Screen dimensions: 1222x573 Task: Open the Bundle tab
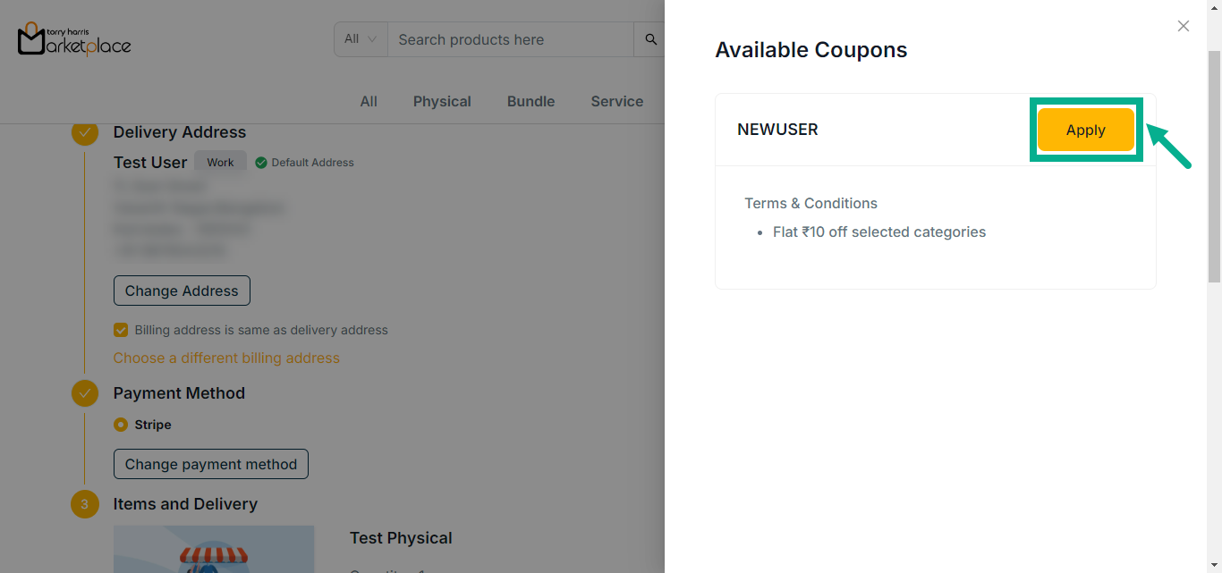pyautogui.click(x=530, y=102)
